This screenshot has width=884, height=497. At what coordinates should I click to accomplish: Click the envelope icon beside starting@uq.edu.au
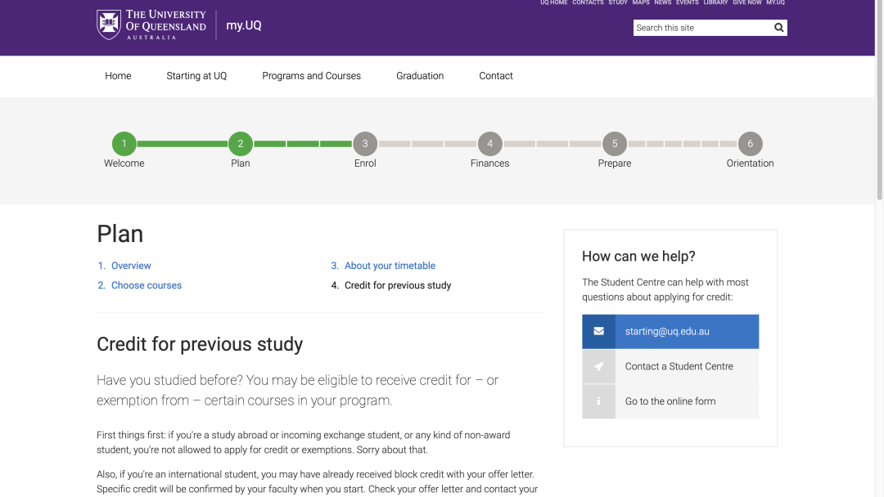(598, 332)
